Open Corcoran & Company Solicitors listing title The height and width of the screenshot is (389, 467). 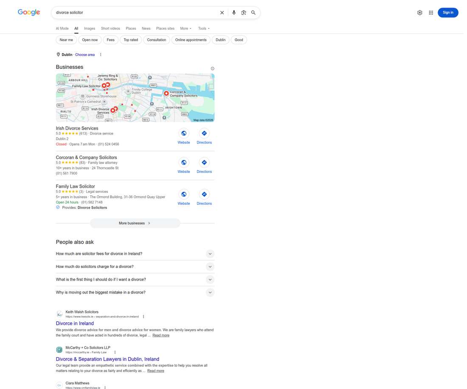click(86, 158)
